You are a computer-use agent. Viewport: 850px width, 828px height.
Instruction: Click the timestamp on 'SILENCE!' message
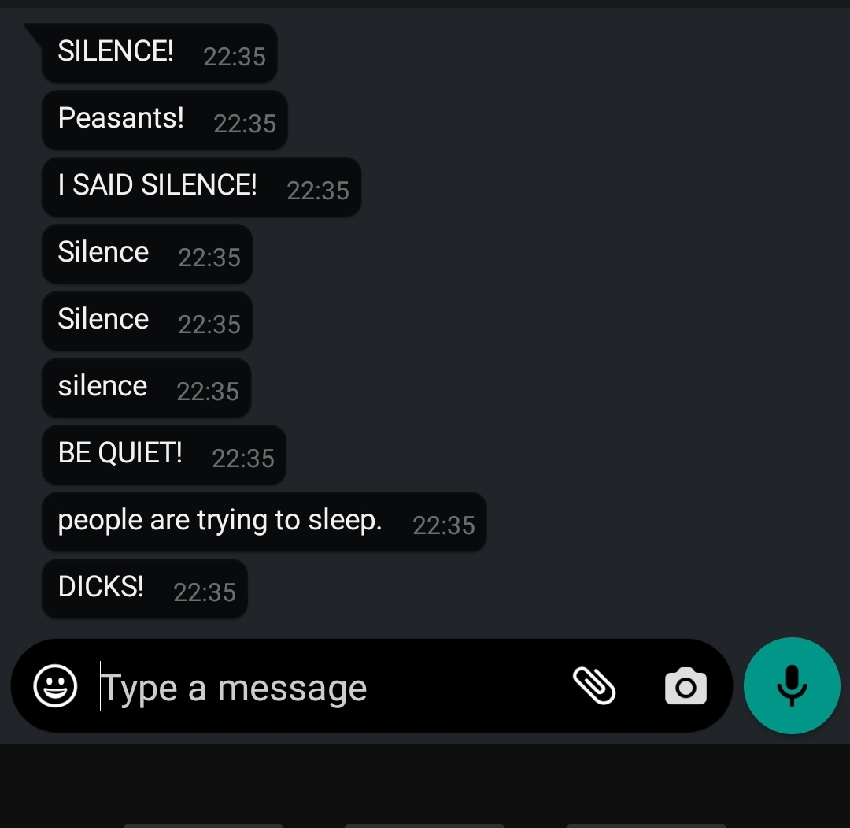point(235,57)
